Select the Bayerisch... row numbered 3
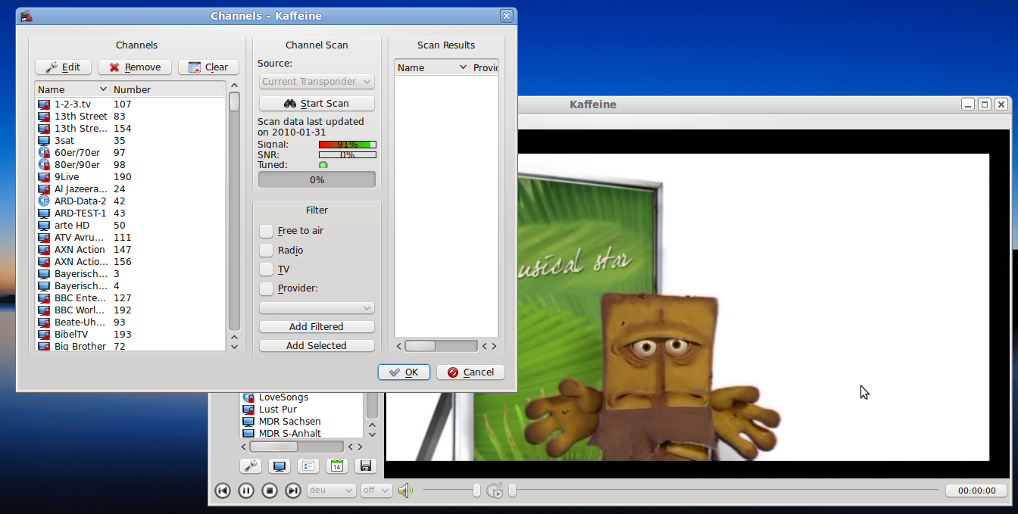The height and width of the screenshot is (514, 1018). click(130, 274)
